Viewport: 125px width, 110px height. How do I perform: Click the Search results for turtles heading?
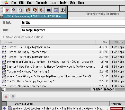[103, 14]
